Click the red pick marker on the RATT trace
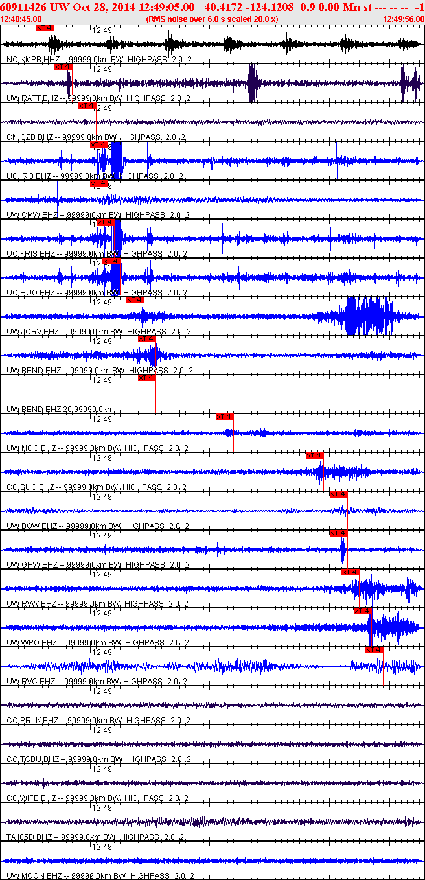Screen dimensions: 425x880 point(62,67)
